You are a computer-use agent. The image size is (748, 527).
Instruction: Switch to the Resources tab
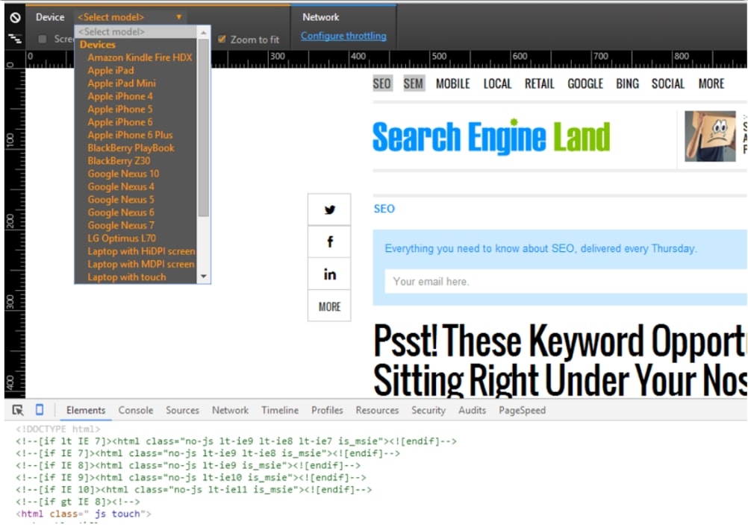(x=377, y=410)
